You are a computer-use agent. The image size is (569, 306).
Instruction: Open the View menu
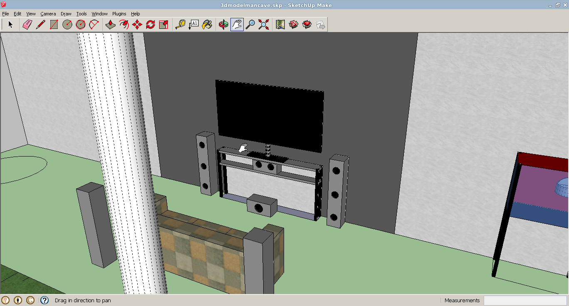pyautogui.click(x=31, y=14)
